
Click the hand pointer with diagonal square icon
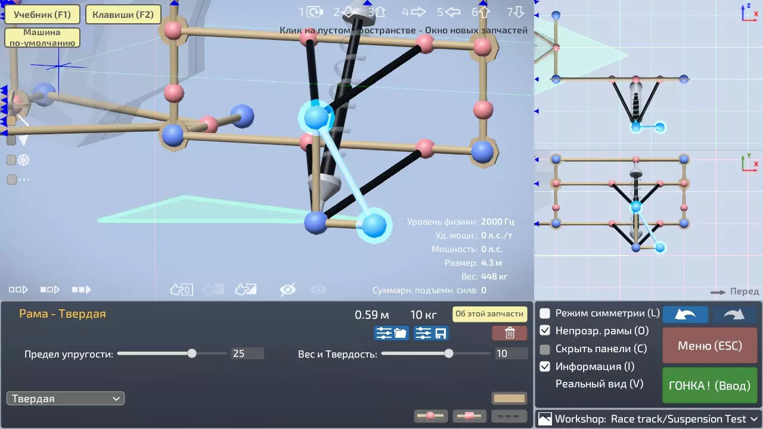pos(246,290)
